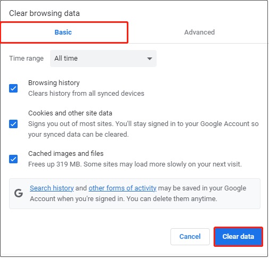Click the Clears history from all synced devices text
This screenshot has width=269, height=258.
[86, 94]
